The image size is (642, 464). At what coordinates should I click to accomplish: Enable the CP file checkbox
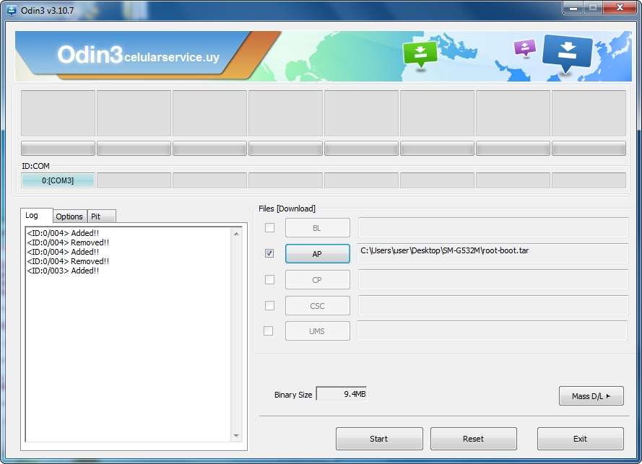[269, 279]
